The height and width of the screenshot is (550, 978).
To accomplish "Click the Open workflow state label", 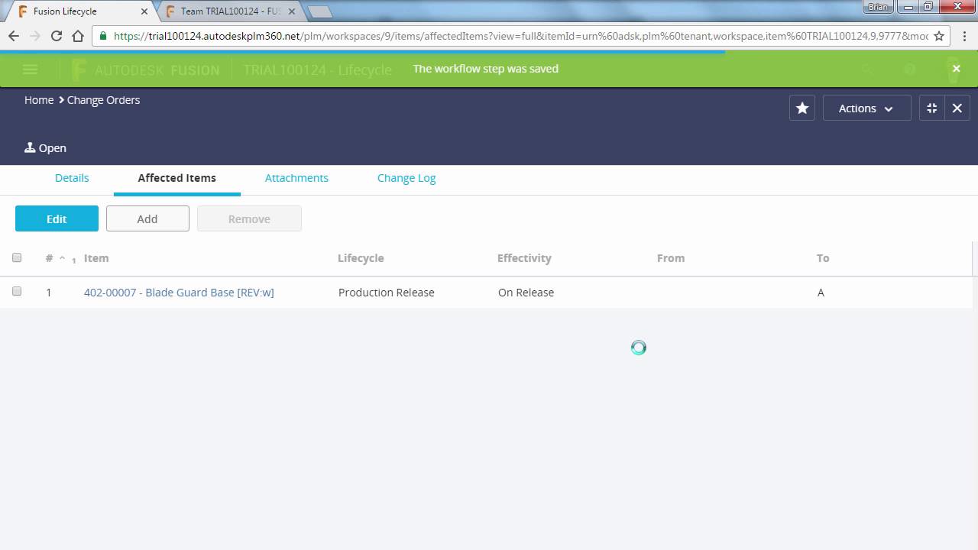I will tap(46, 148).
